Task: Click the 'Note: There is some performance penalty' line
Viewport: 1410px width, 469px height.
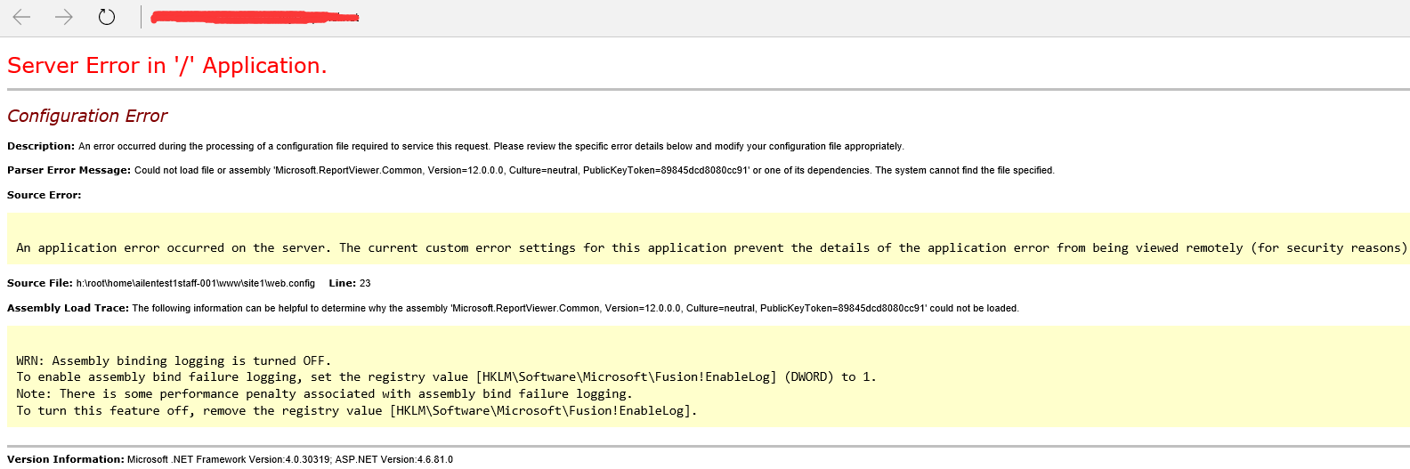Action: coord(324,393)
